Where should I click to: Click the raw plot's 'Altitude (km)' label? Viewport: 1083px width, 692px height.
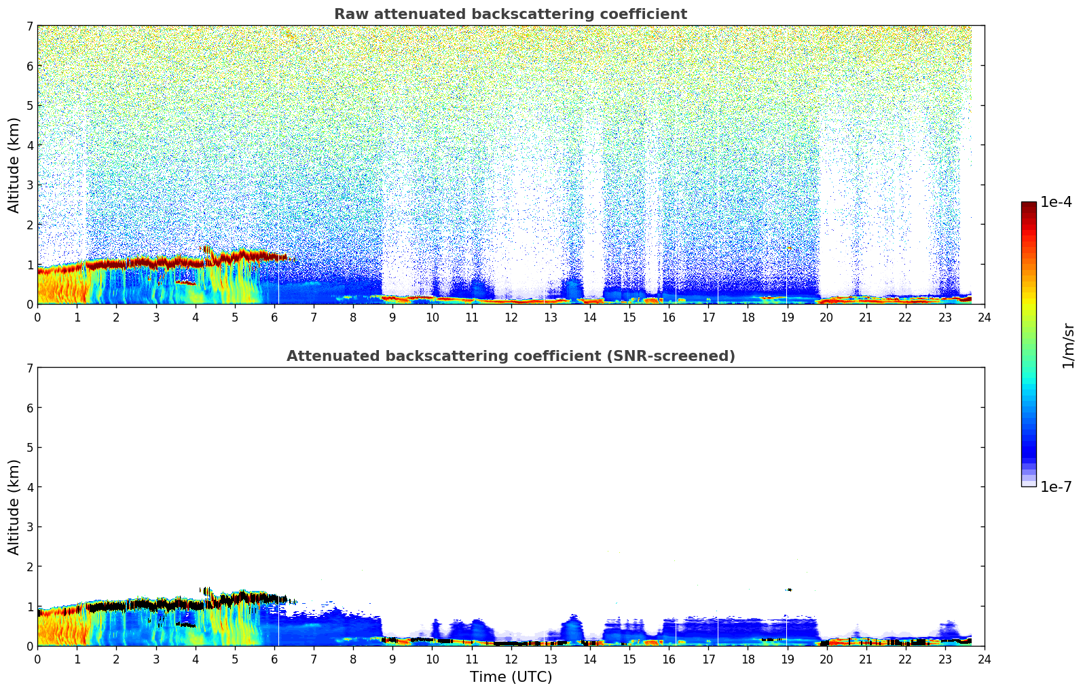point(14,165)
